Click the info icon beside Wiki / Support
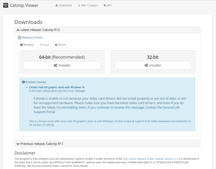The height and width of the screenshot is (169, 216). (79, 5)
